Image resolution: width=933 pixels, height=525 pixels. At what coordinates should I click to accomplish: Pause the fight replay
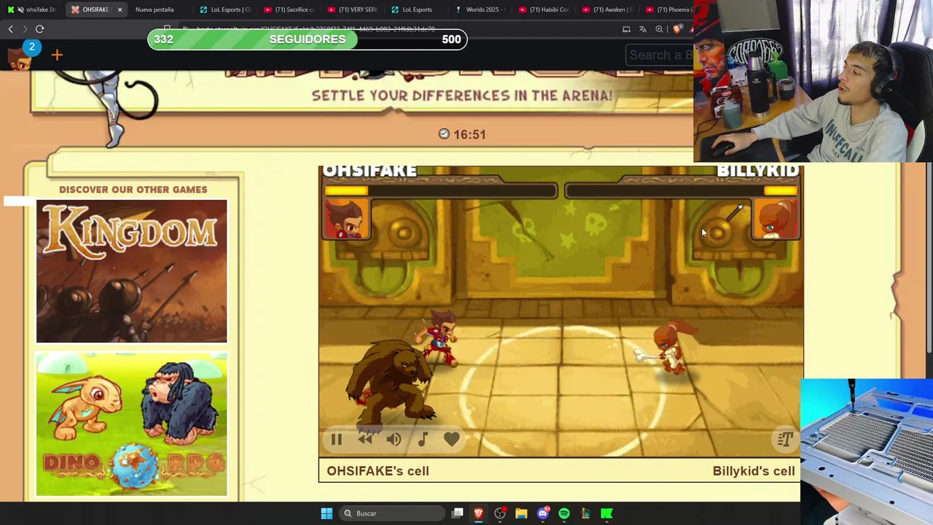(336, 440)
